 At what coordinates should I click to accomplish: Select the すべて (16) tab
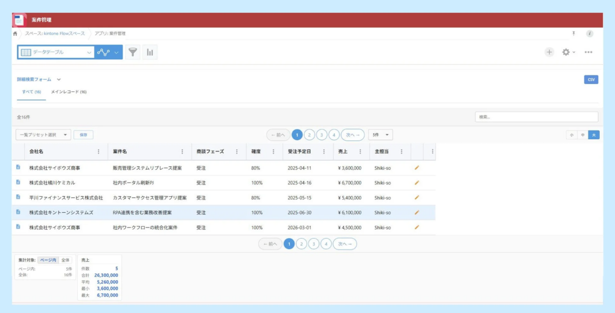(x=31, y=92)
